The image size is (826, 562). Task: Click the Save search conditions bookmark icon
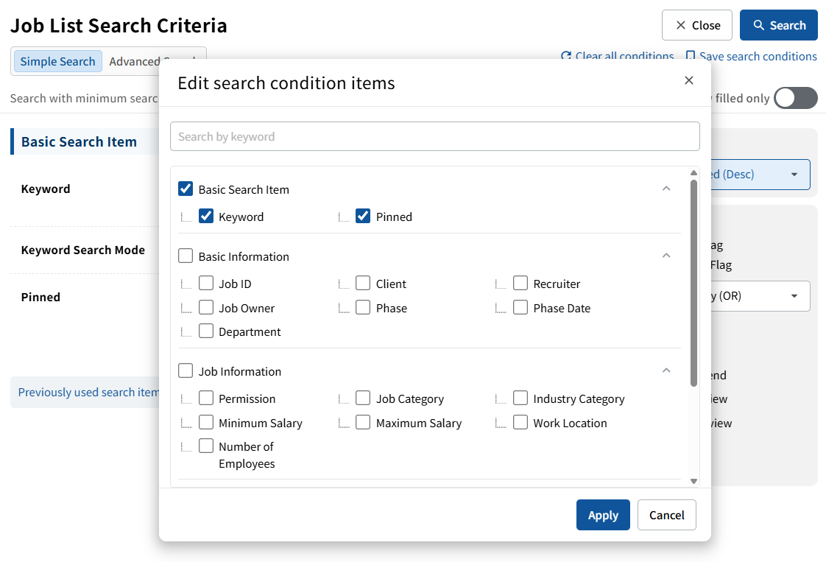(x=690, y=56)
